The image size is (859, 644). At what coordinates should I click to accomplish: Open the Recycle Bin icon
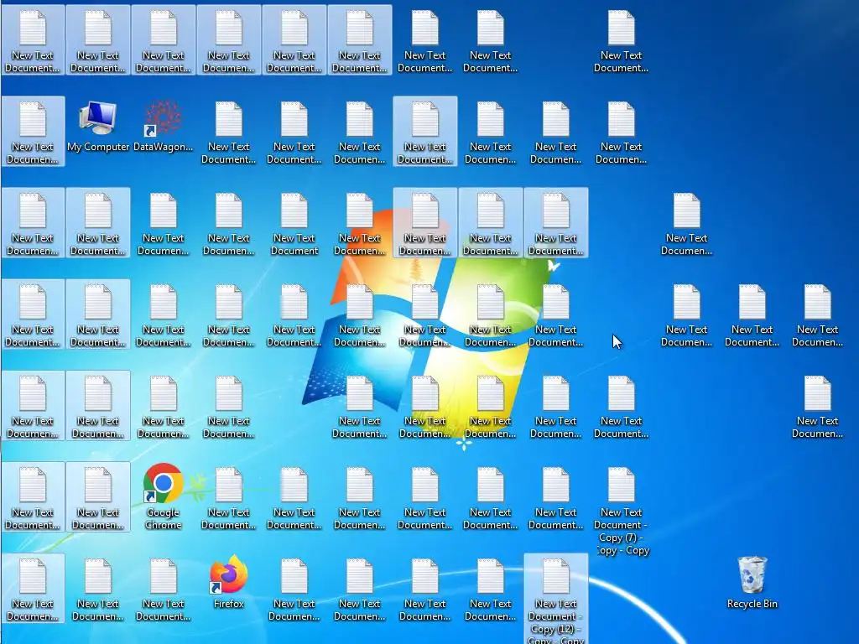(x=752, y=582)
